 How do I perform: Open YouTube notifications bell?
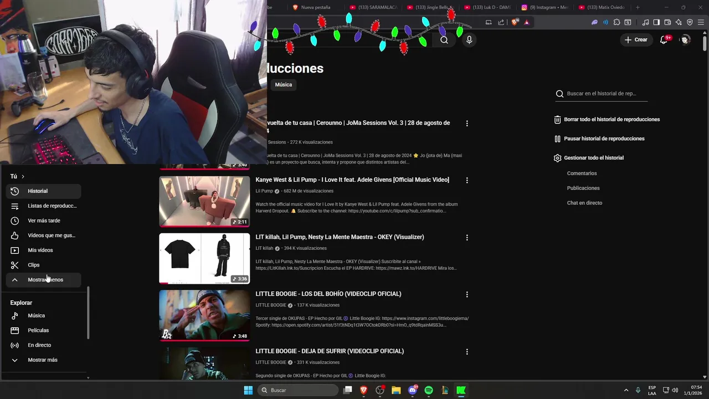tap(664, 40)
